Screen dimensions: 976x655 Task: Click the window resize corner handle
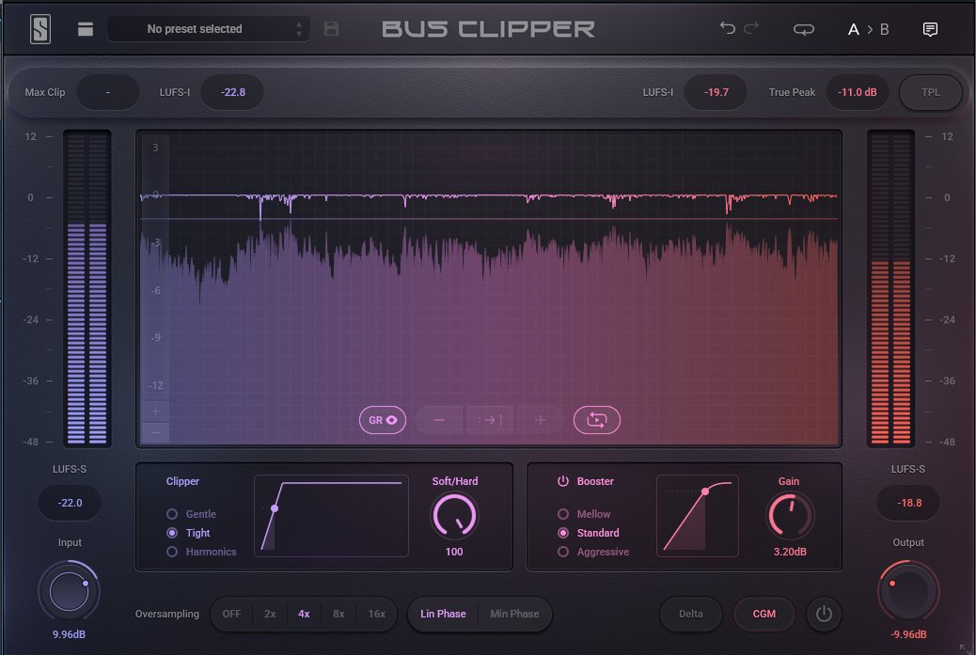pyautogui.click(x=966, y=648)
